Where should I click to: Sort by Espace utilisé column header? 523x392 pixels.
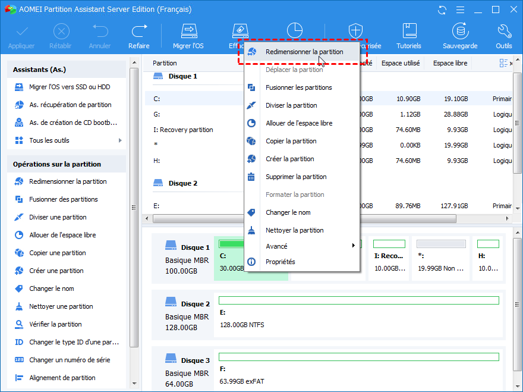tap(400, 63)
